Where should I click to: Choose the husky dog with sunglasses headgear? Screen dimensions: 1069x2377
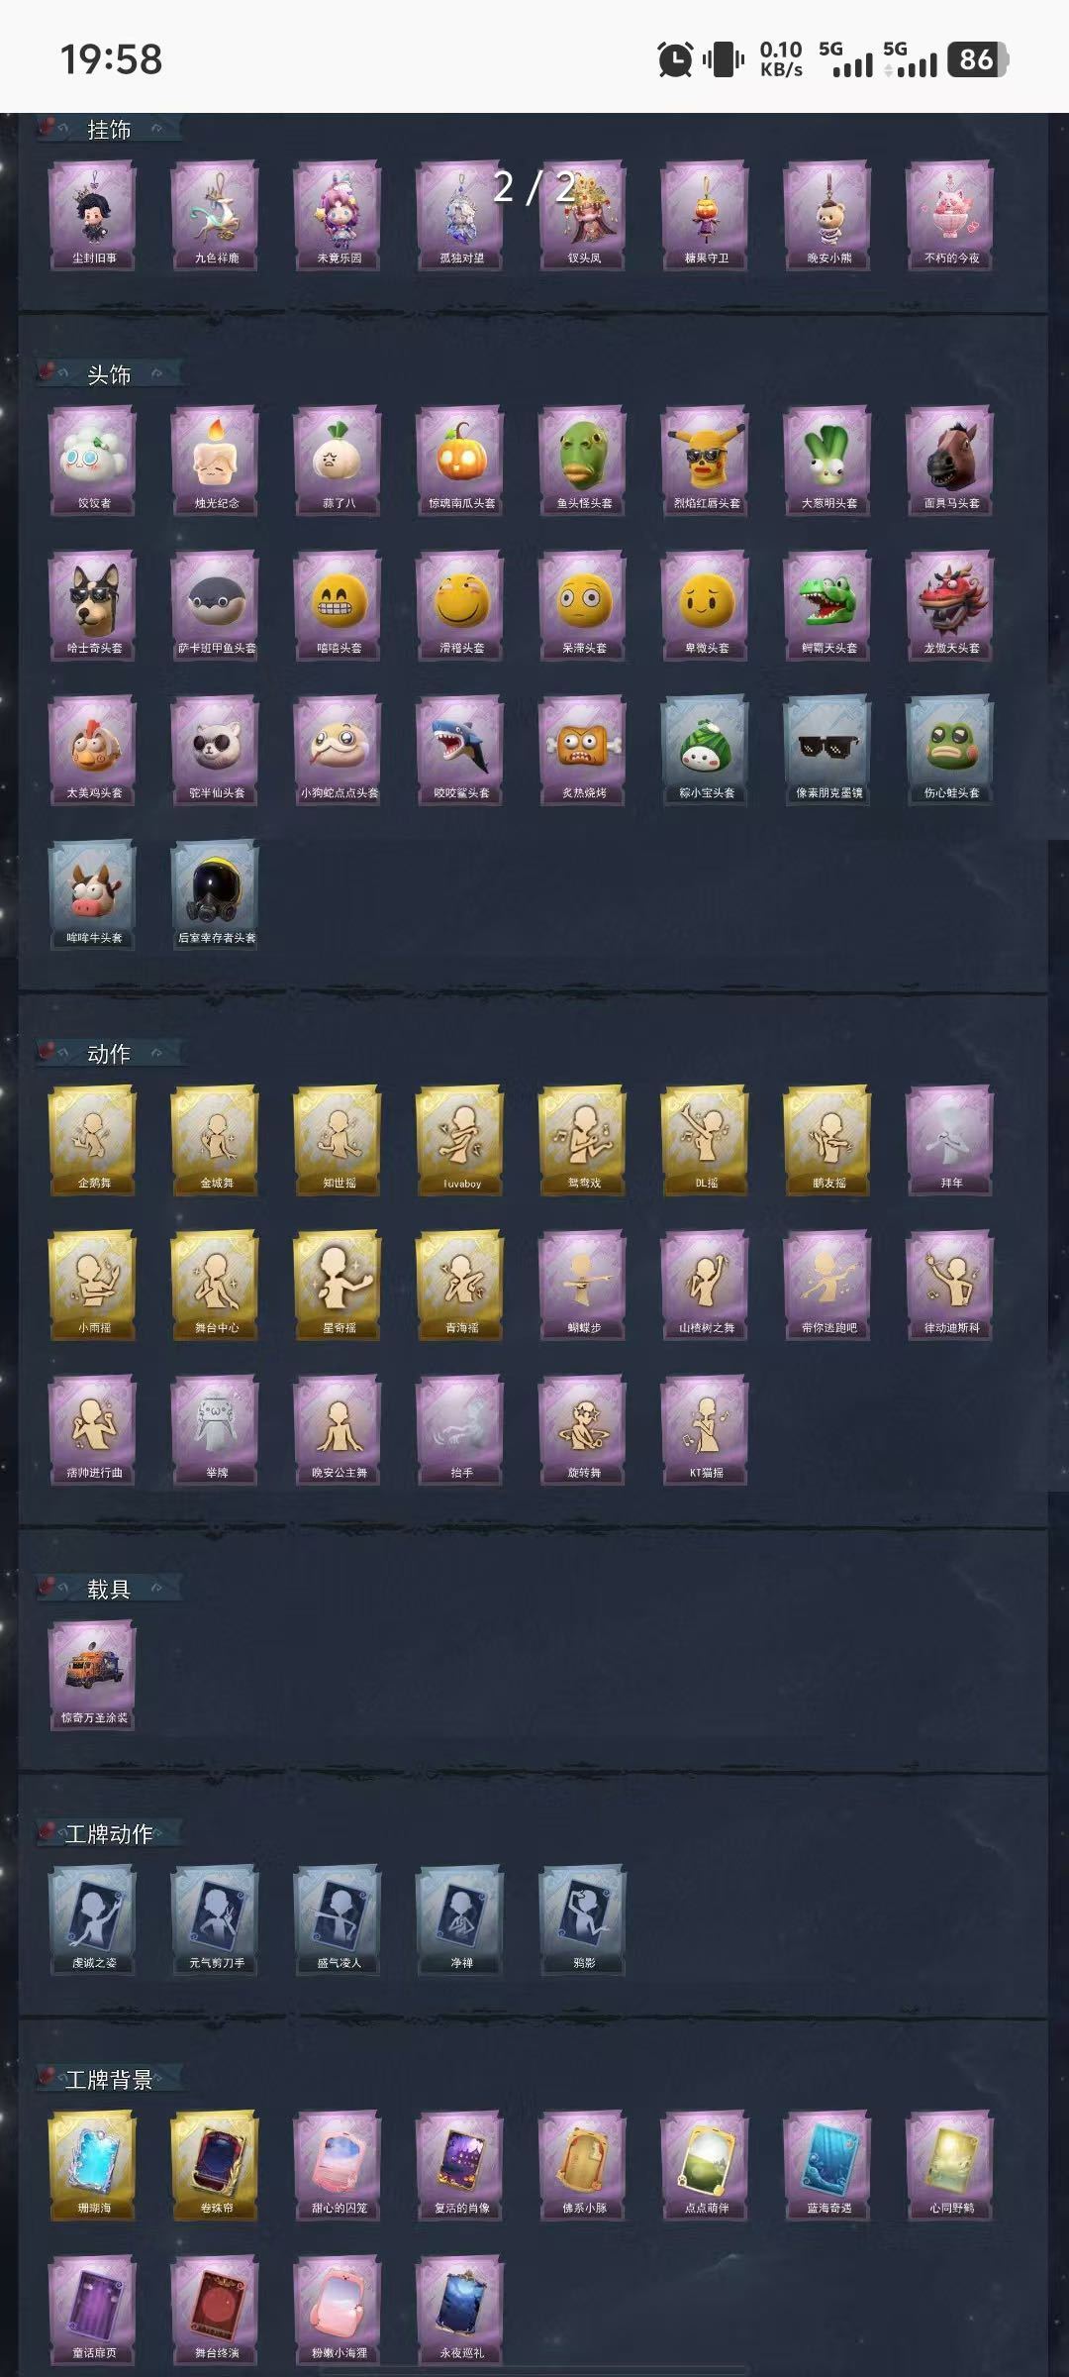pos(94,604)
